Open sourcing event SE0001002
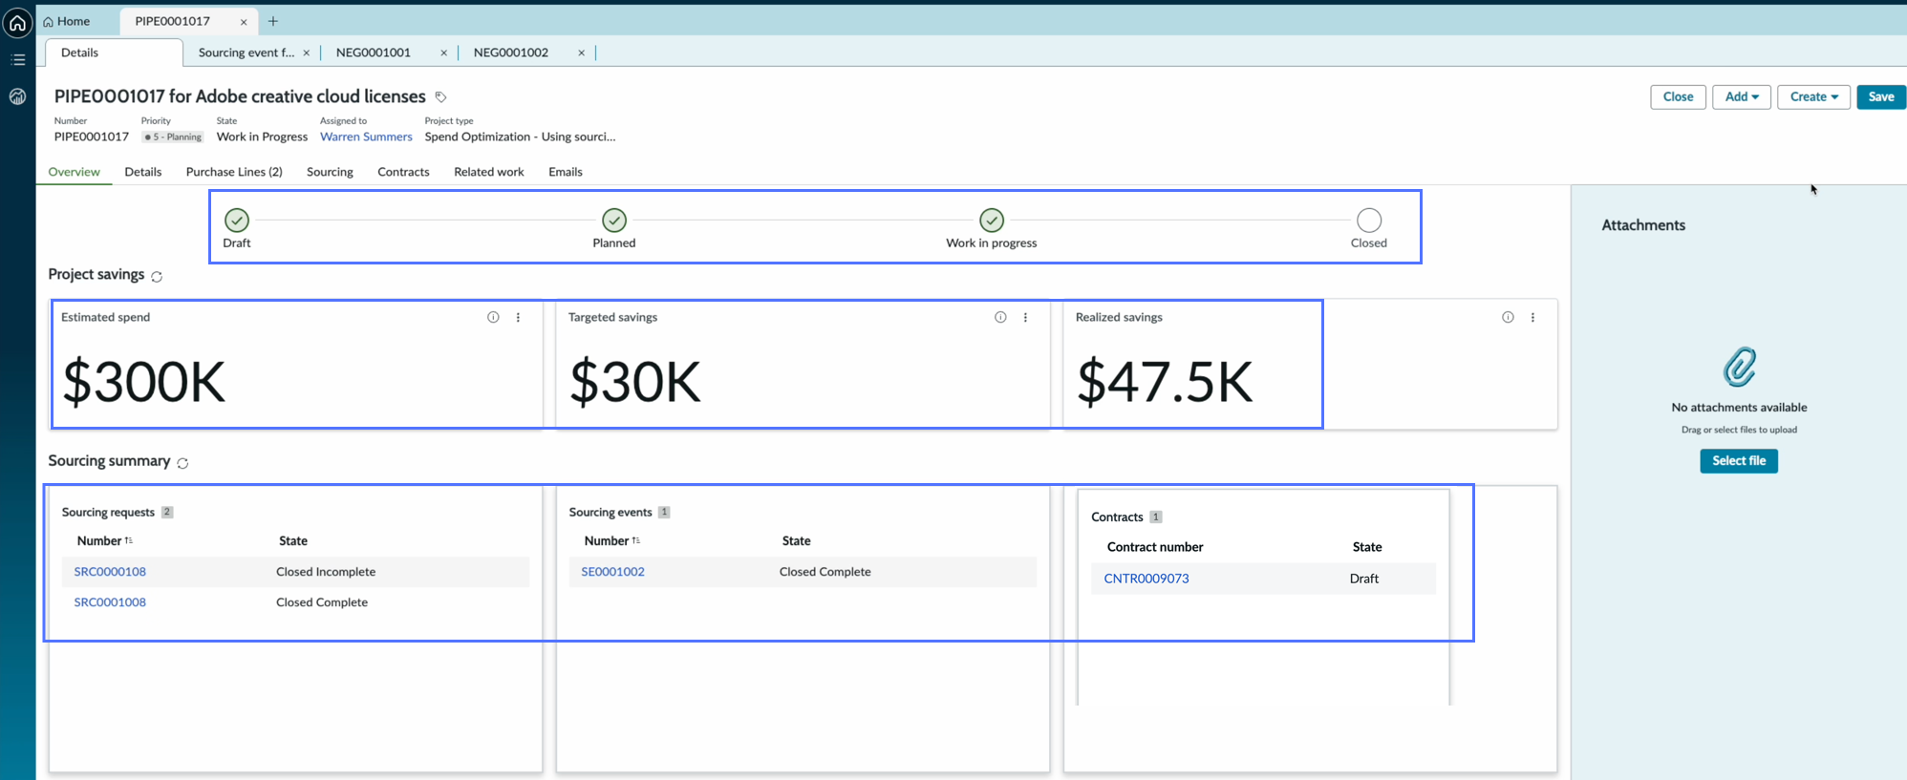1907x780 pixels. [612, 572]
